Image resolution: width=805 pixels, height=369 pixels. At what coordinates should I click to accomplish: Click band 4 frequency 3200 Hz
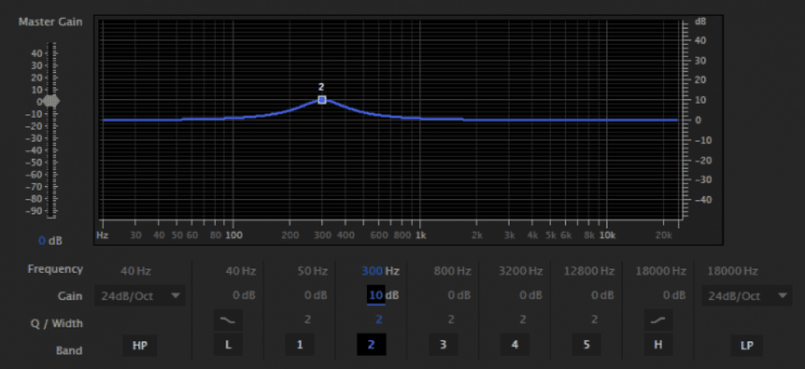point(521,271)
